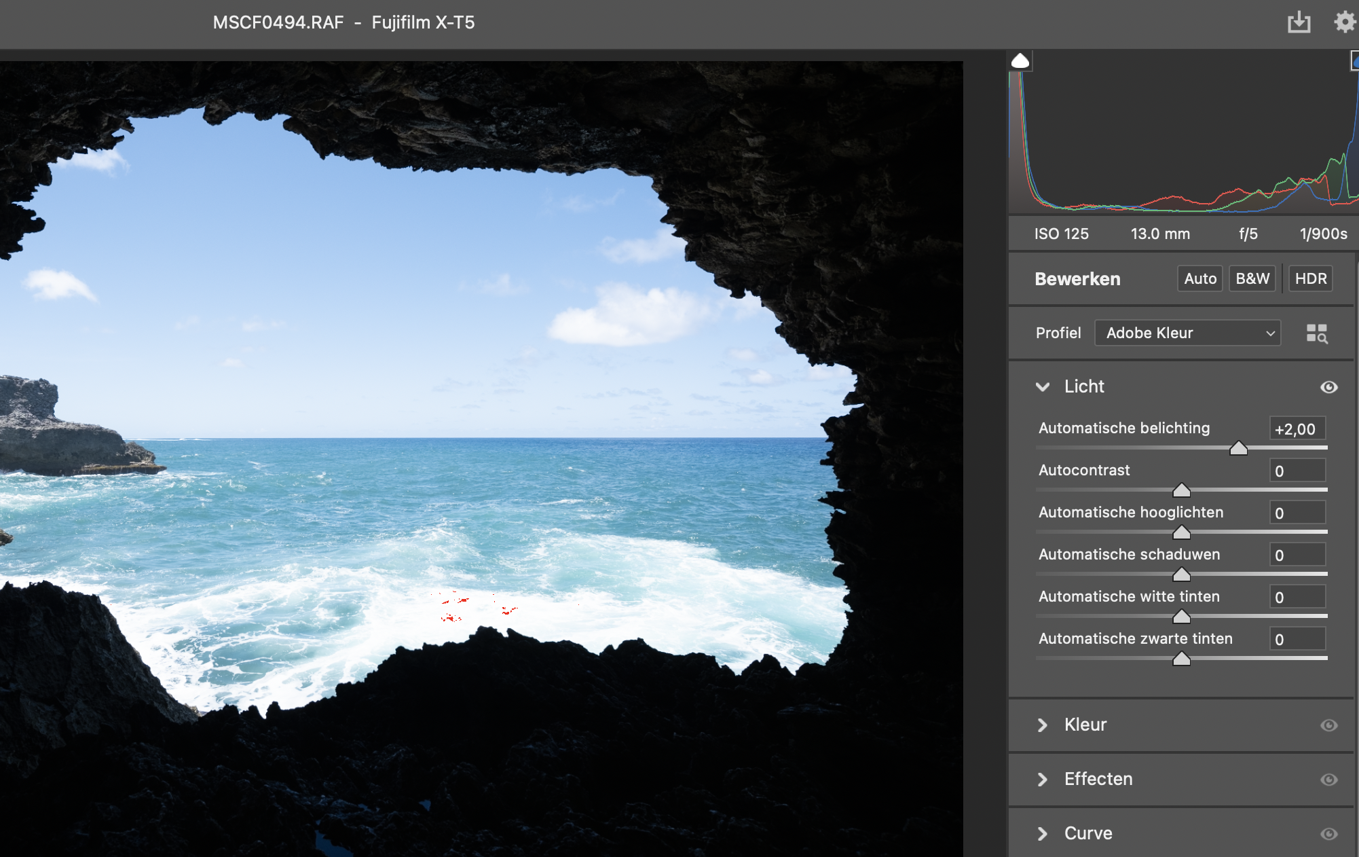Image resolution: width=1359 pixels, height=857 pixels.
Task: Expand the Kleur panel
Action: (1043, 725)
